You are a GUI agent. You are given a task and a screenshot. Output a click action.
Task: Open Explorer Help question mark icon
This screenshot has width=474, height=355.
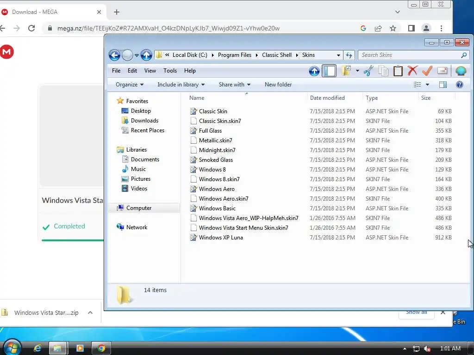pyautogui.click(x=460, y=85)
